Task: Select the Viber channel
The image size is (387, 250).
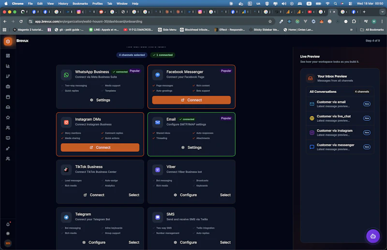Action: tap(225, 195)
